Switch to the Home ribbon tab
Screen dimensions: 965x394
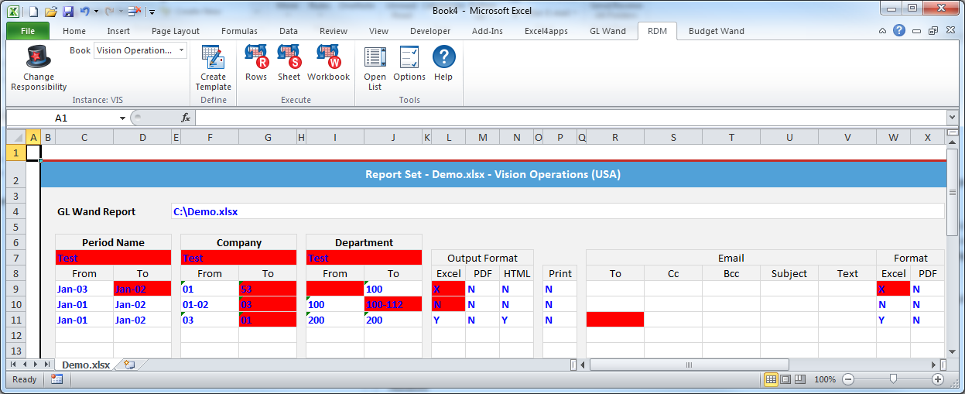pyautogui.click(x=74, y=31)
